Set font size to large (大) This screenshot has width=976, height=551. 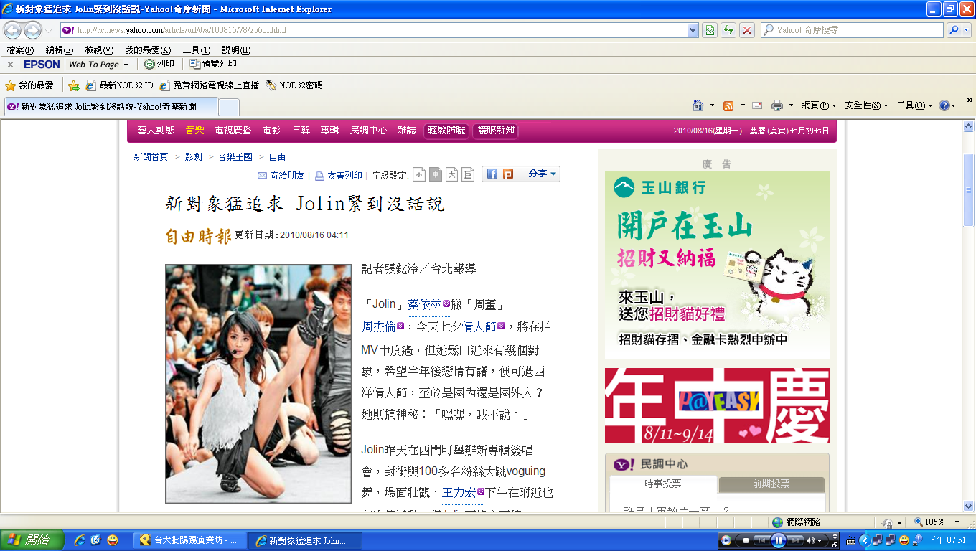(x=451, y=174)
